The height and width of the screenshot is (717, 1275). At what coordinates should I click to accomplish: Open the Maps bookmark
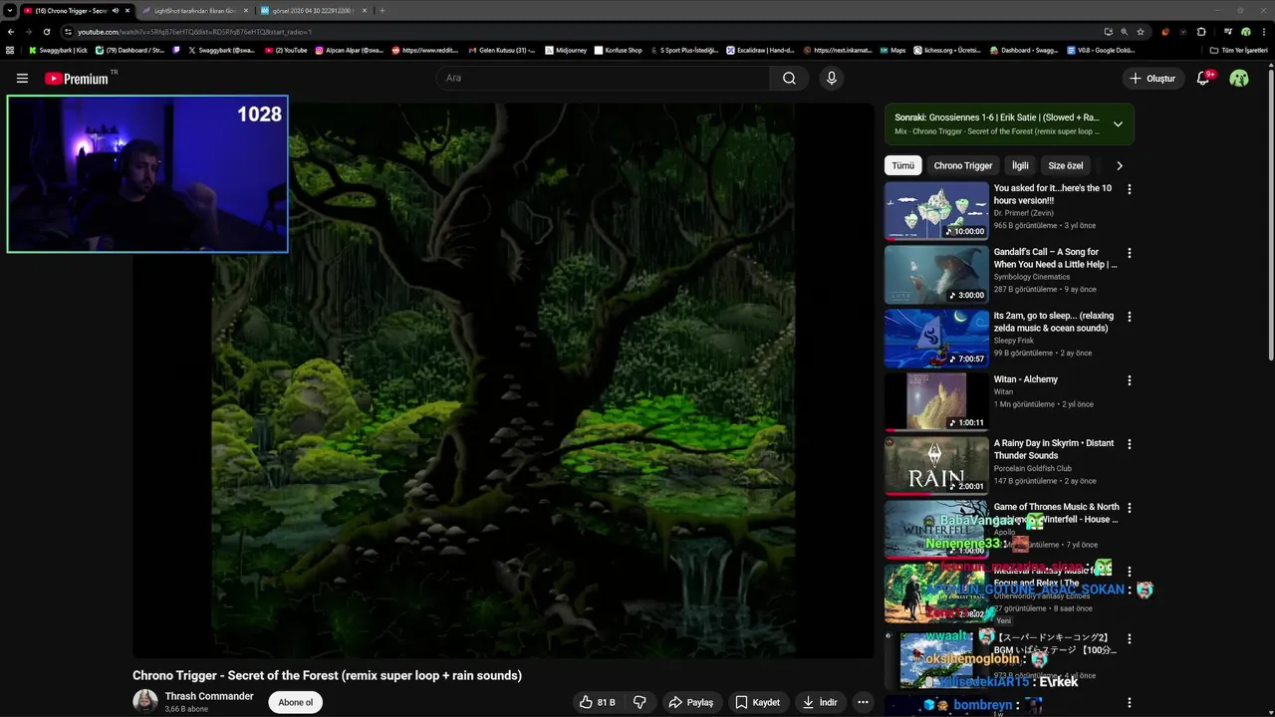coord(892,50)
